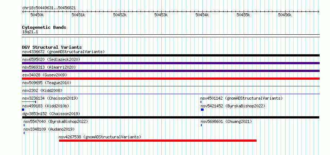Screen dimensions: 330x155
Task: Select the nsv5969313 purple variant bar
Action: click(x=171, y=71)
